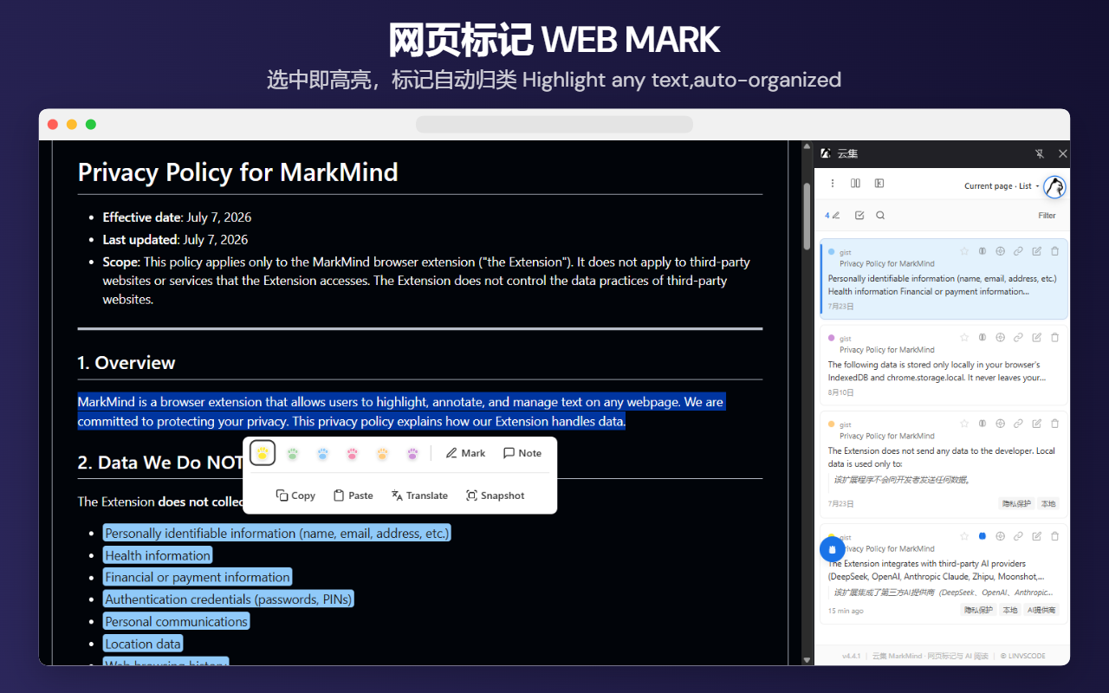
Task: Translate the selected text
Action: click(x=419, y=495)
